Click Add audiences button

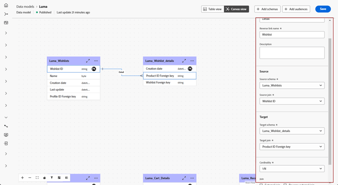(x=296, y=9)
